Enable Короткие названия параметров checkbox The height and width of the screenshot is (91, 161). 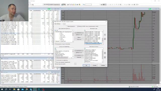click(55, 62)
